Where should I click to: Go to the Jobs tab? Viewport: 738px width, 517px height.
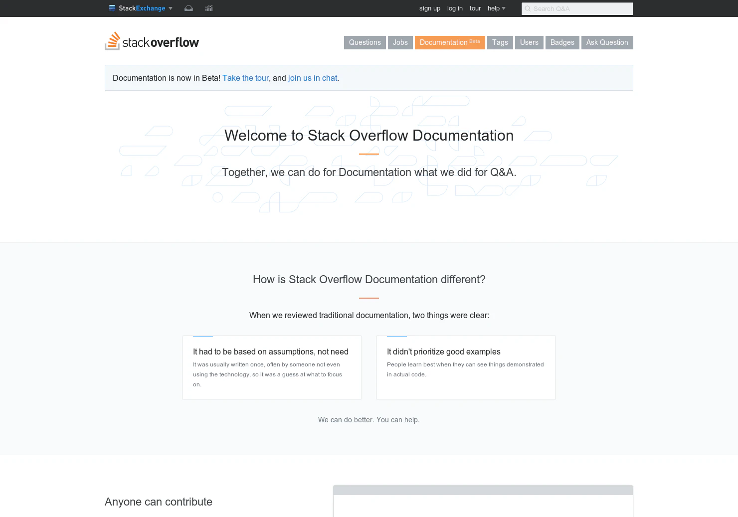click(400, 42)
